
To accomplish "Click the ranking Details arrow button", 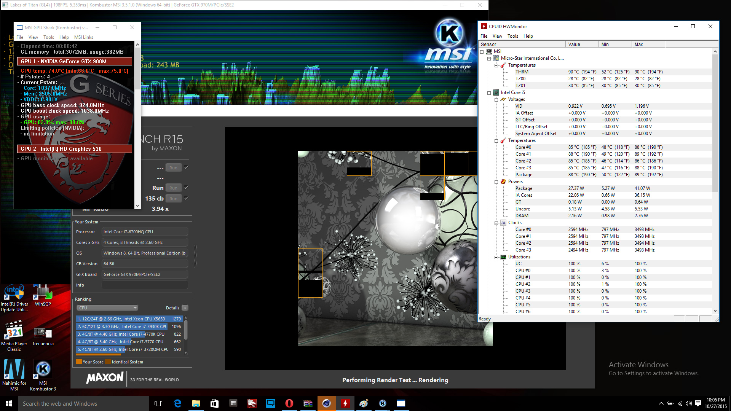I will 185,308.
